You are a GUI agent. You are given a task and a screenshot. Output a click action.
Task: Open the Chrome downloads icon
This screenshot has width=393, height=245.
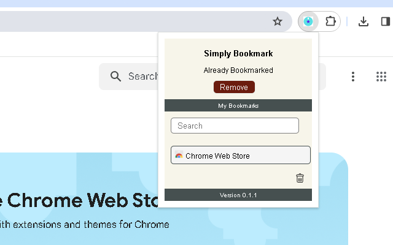pos(363,21)
